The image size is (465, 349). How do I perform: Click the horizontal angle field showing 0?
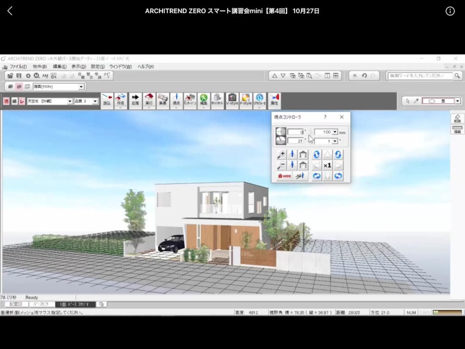pos(295,132)
